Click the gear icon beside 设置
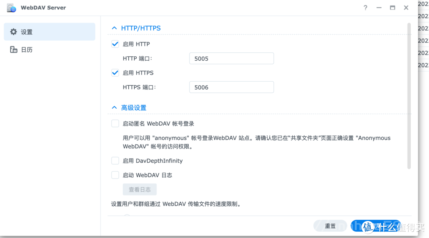 14,32
